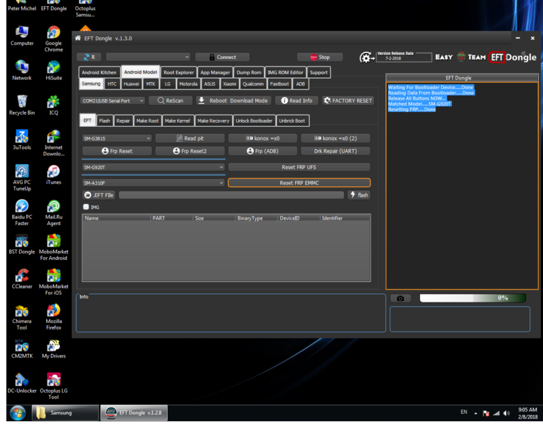The width and height of the screenshot is (543, 434).
Task: Open the SM-G3815 model dropdown
Action: 117,138
